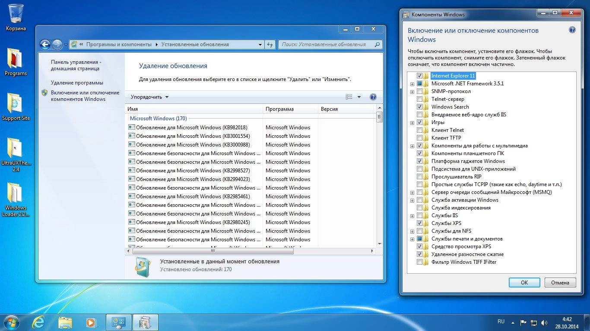Open the Recycle Bin (Корзина) desktop icon
The image size is (590, 331).
tap(16, 17)
